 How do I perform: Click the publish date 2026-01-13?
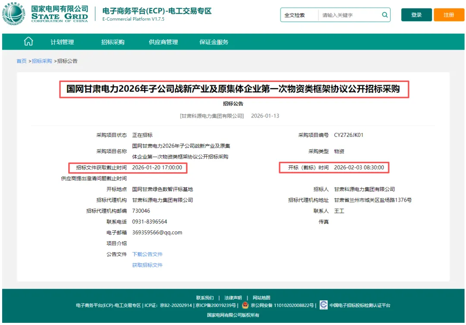click(x=265, y=116)
